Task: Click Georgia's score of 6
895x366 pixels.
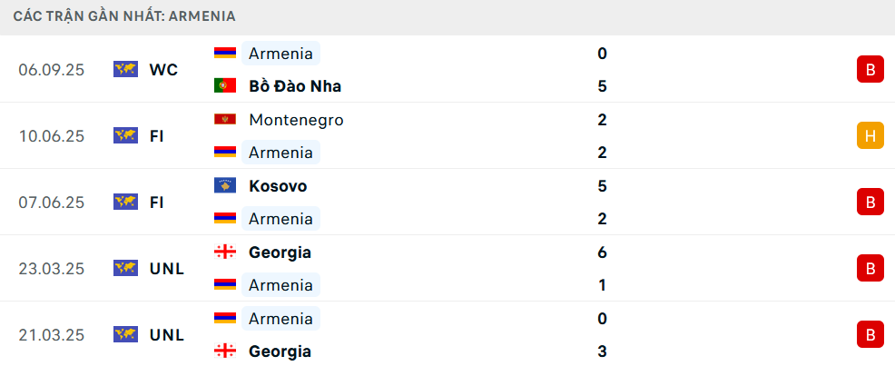Action: pyautogui.click(x=603, y=252)
